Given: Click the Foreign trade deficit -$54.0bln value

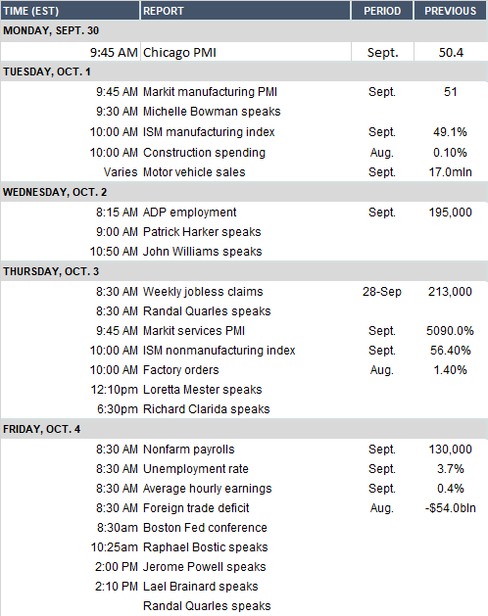Looking at the screenshot, I should click(x=450, y=508).
